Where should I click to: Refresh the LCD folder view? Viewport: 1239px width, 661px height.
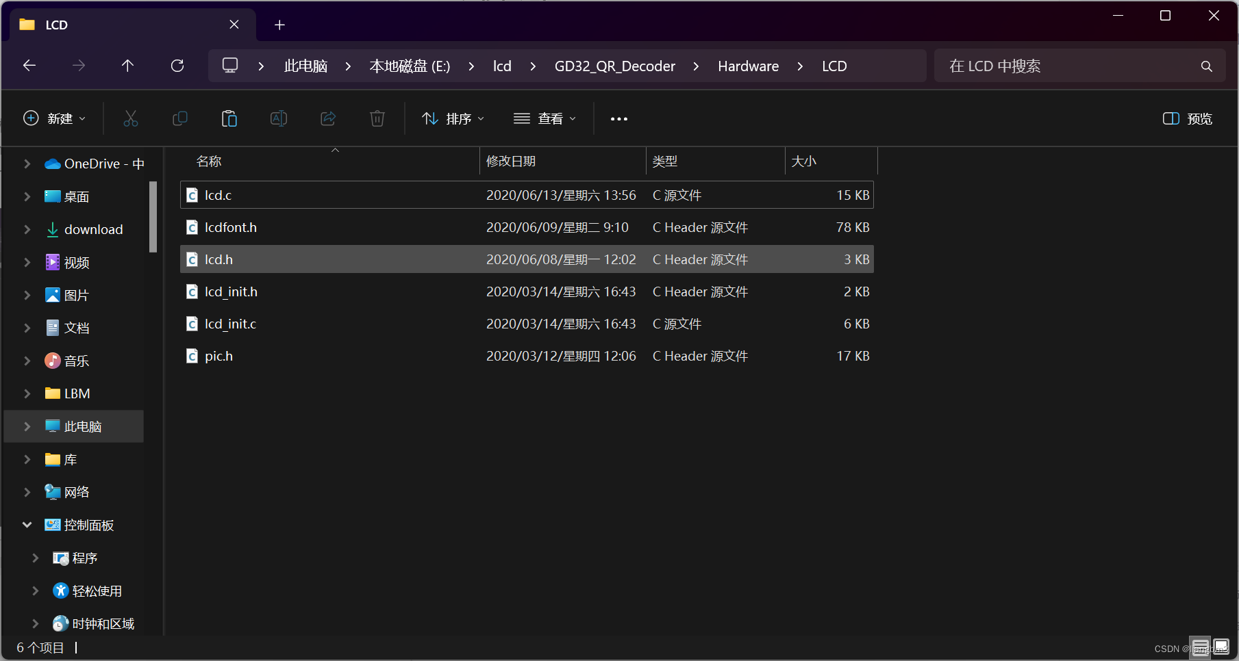(x=177, y=66)
